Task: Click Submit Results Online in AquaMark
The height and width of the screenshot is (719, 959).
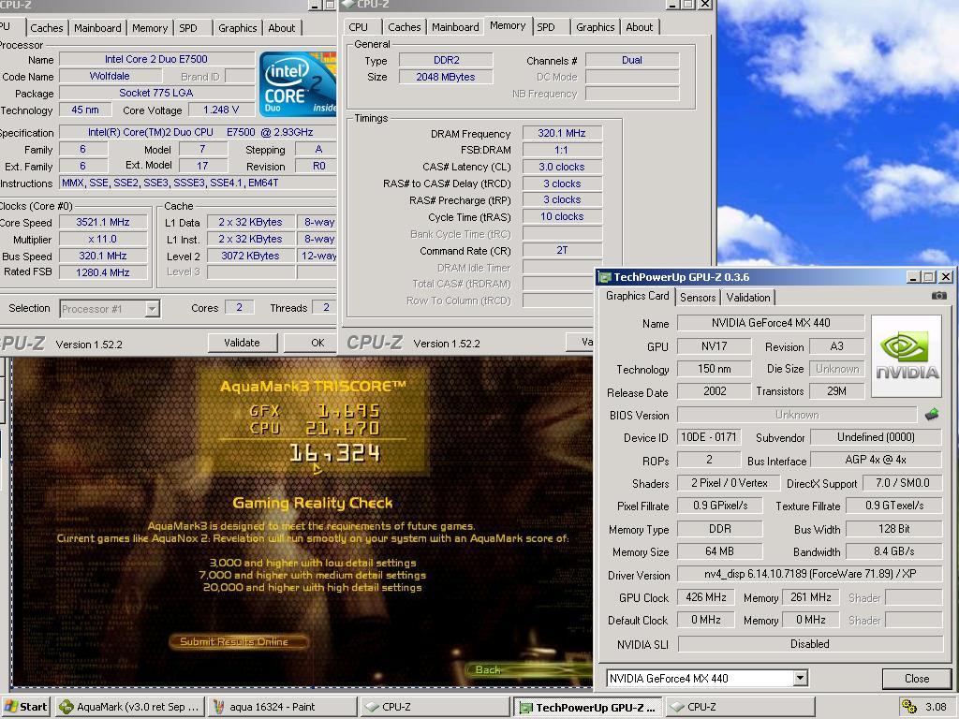Action: pyautogui.click(x=239, y=641)
